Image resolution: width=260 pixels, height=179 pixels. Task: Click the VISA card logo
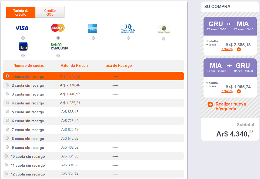(x=22, y=28)
